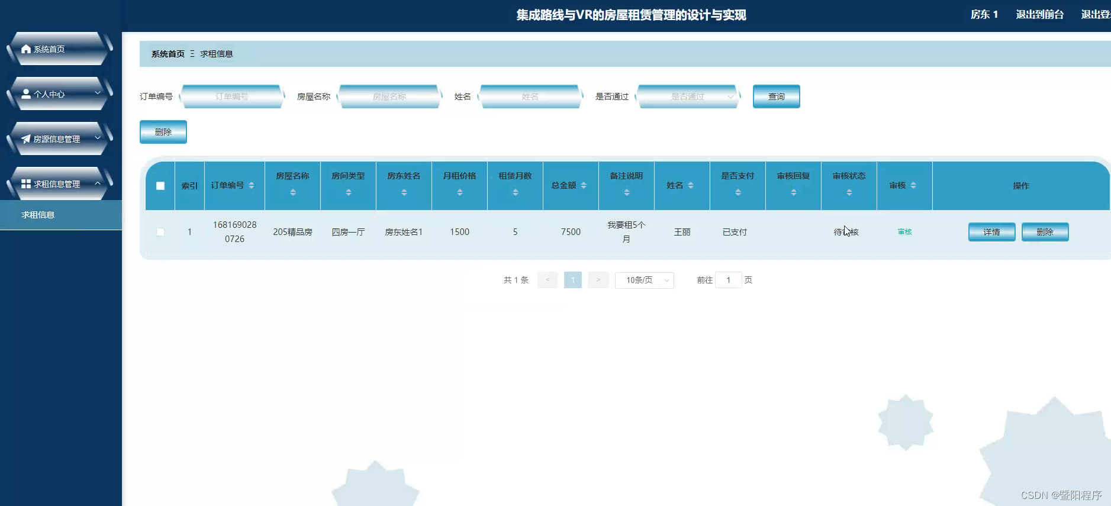Click the order number 1681690280726
Image resolution: width=1111 pixels, height=506 pixels.
[235, 232]
